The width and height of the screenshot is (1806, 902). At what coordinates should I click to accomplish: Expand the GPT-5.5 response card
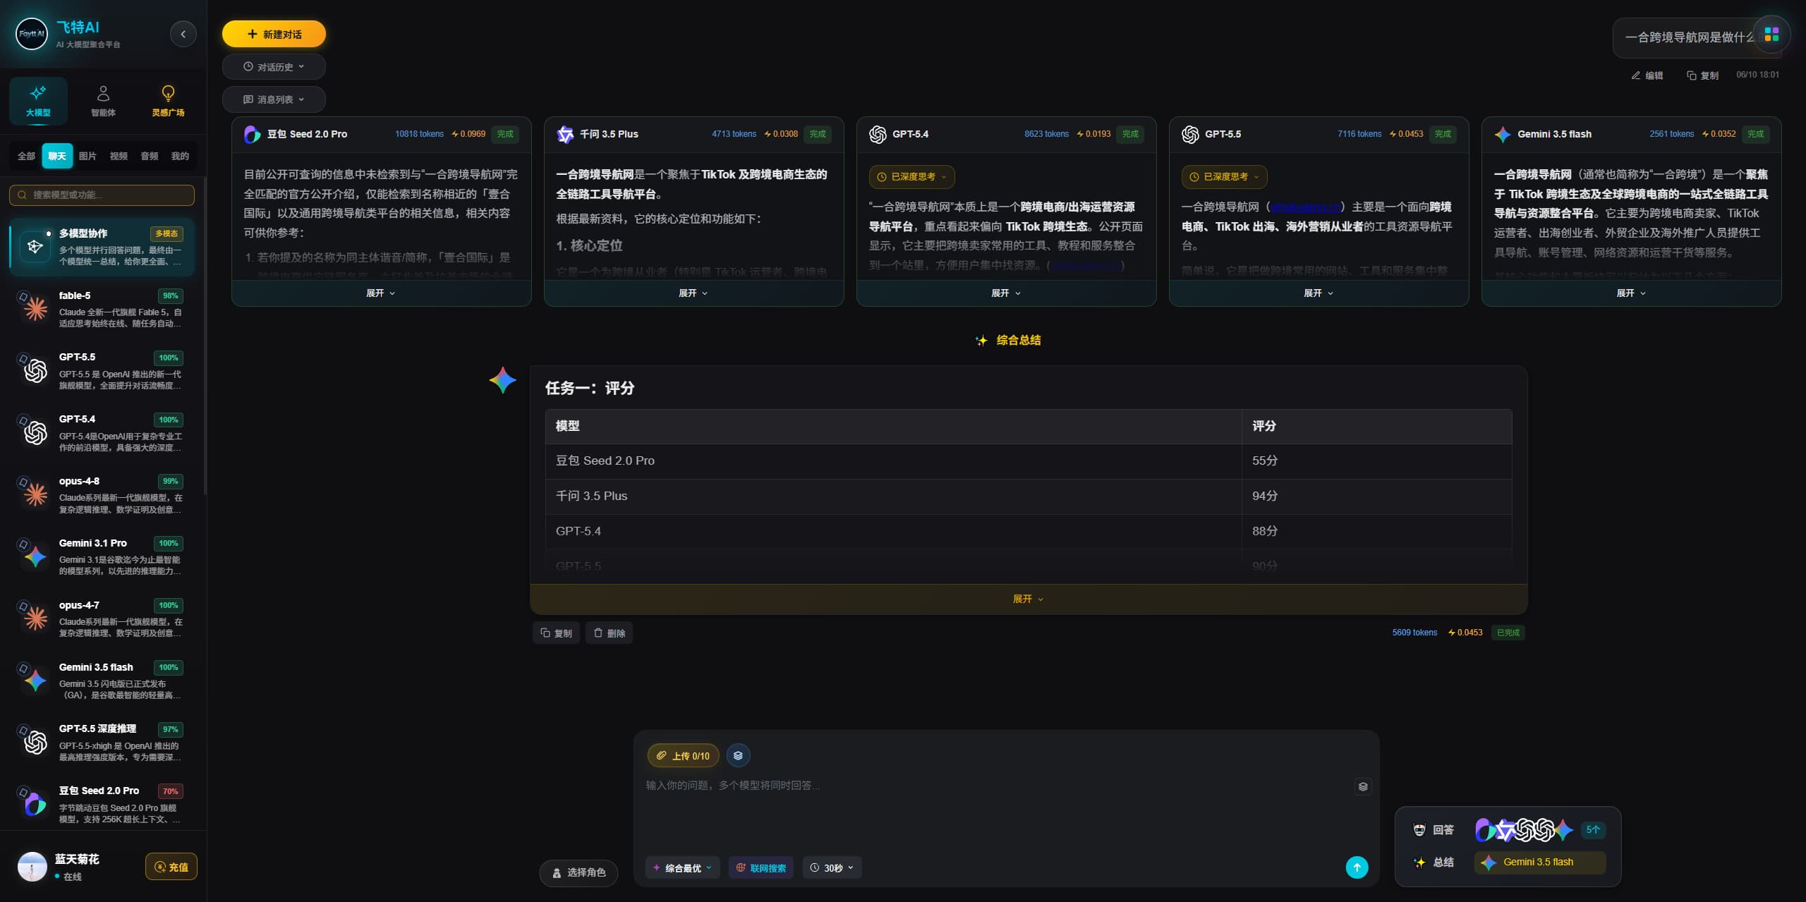(1319, 293)
